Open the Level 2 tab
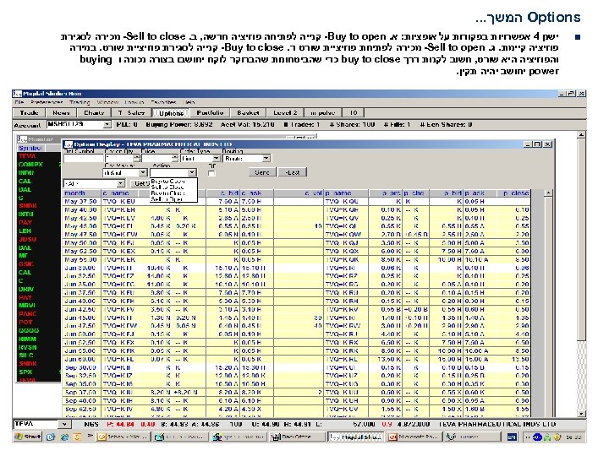Viewport: 609px width, 456px height. pyautogui.click(x=285, y=113)
